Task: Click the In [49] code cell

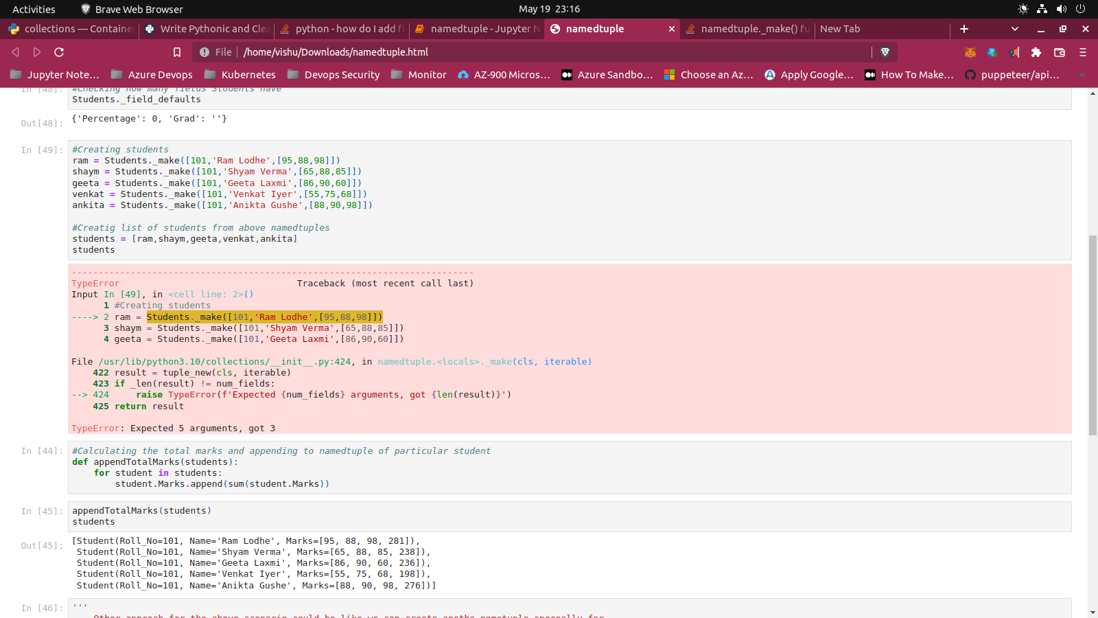Action: coord(570,200)
